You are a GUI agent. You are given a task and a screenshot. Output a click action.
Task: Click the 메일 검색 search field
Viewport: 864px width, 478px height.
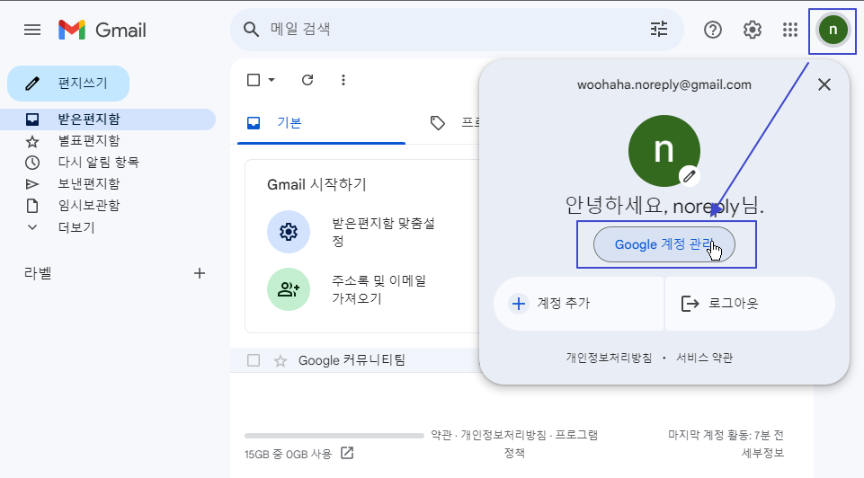pyautogui.click(x=455, y=29)
